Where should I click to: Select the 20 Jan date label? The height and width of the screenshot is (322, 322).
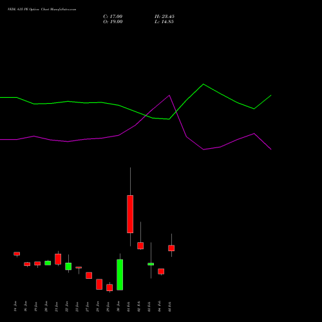click(x=46, y=307)
